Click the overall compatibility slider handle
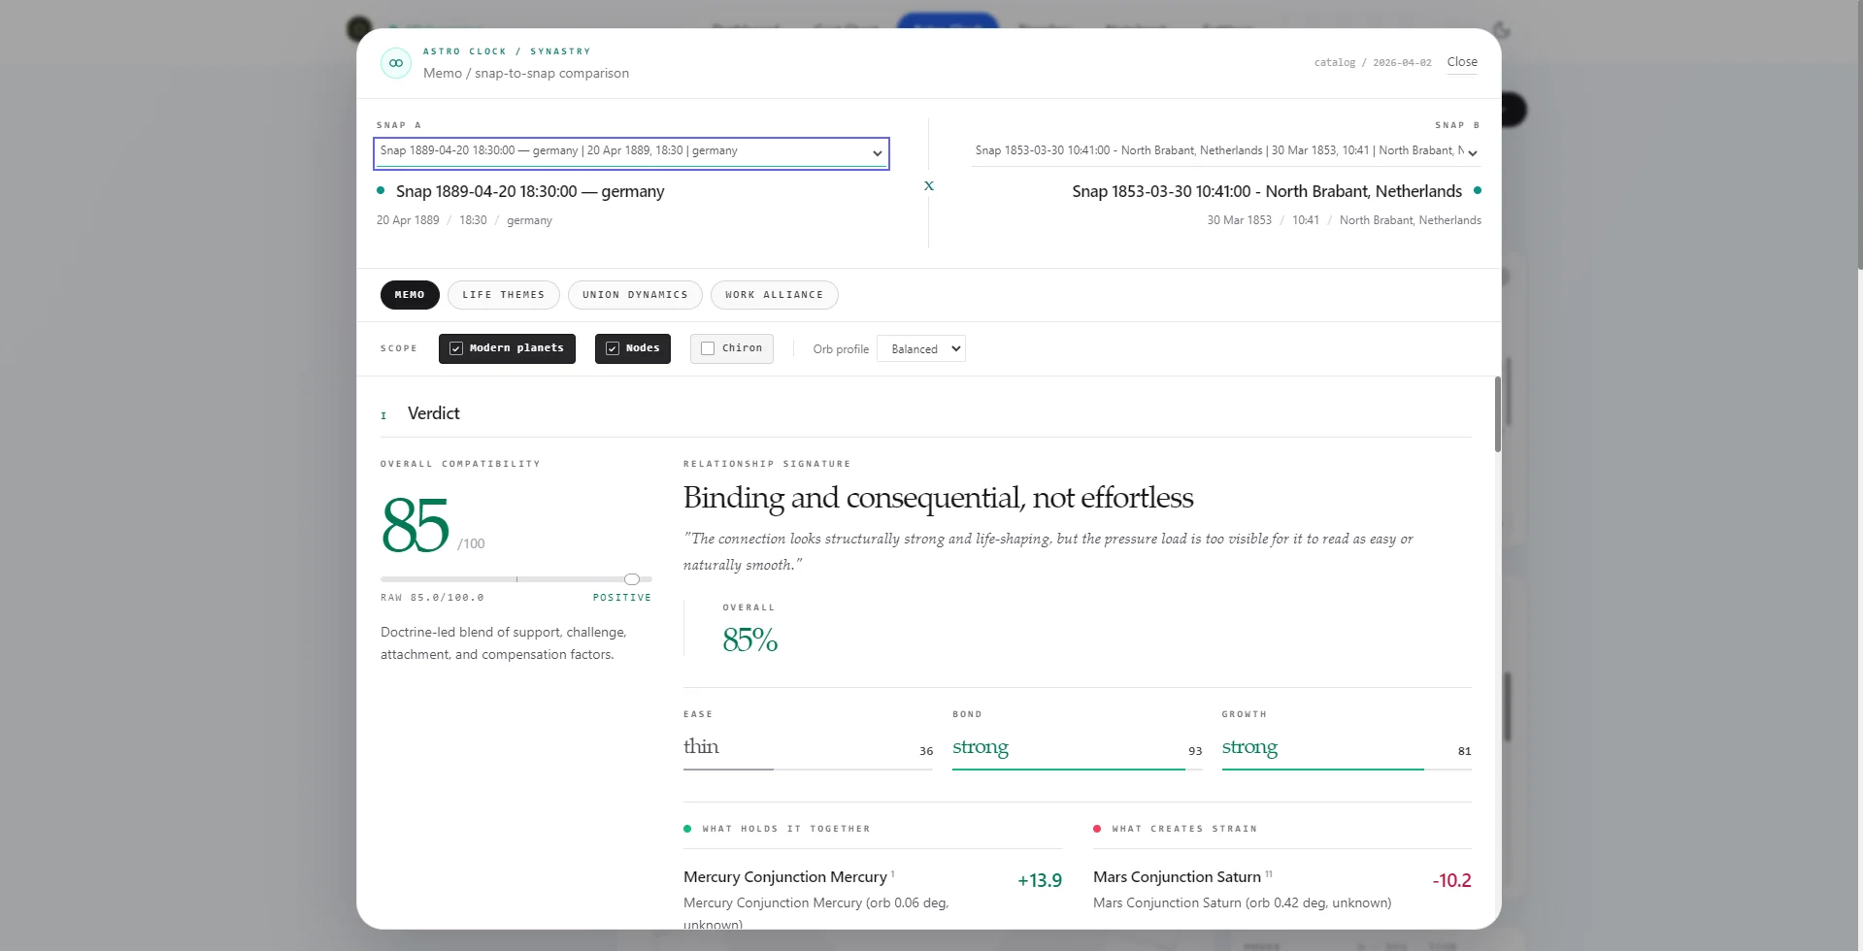The height and width of the screenshot is (951, 1863). tap(632, 579)
